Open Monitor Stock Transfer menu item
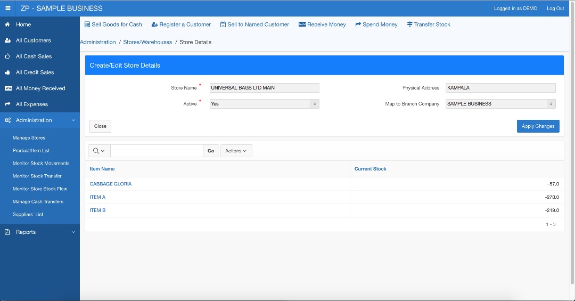 point(37,176)
